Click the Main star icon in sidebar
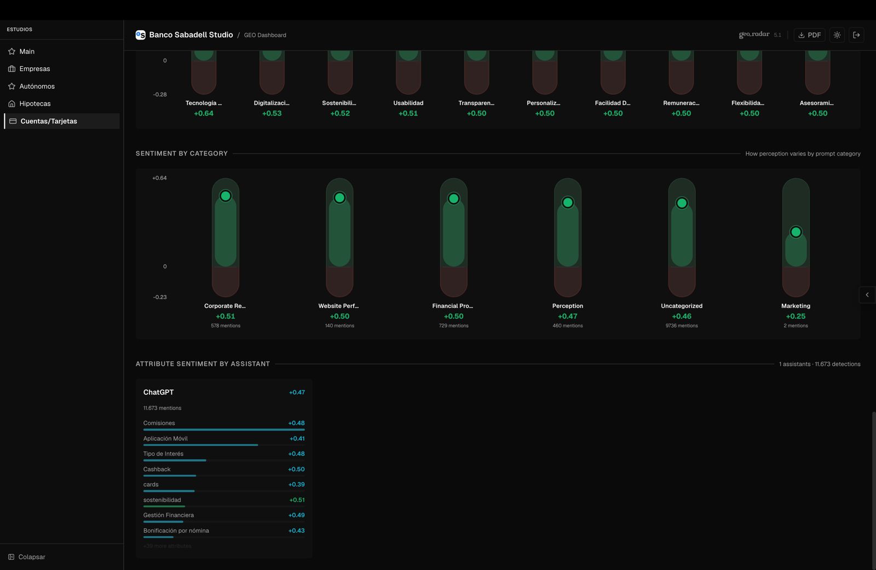Viewport: 876px width, 570px height. point(11,51)
